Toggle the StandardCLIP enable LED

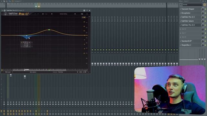pyautogui.click(x=206, y=41)
